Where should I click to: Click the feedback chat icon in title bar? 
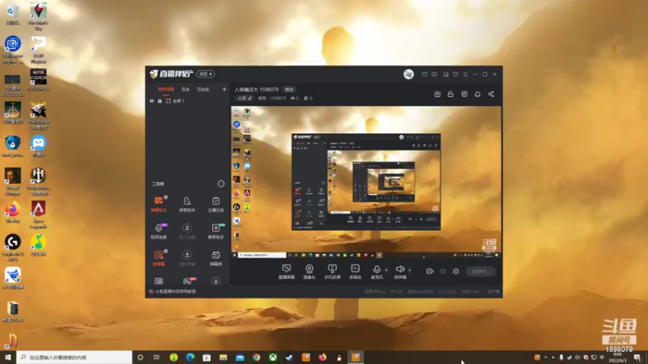[434, 74]
